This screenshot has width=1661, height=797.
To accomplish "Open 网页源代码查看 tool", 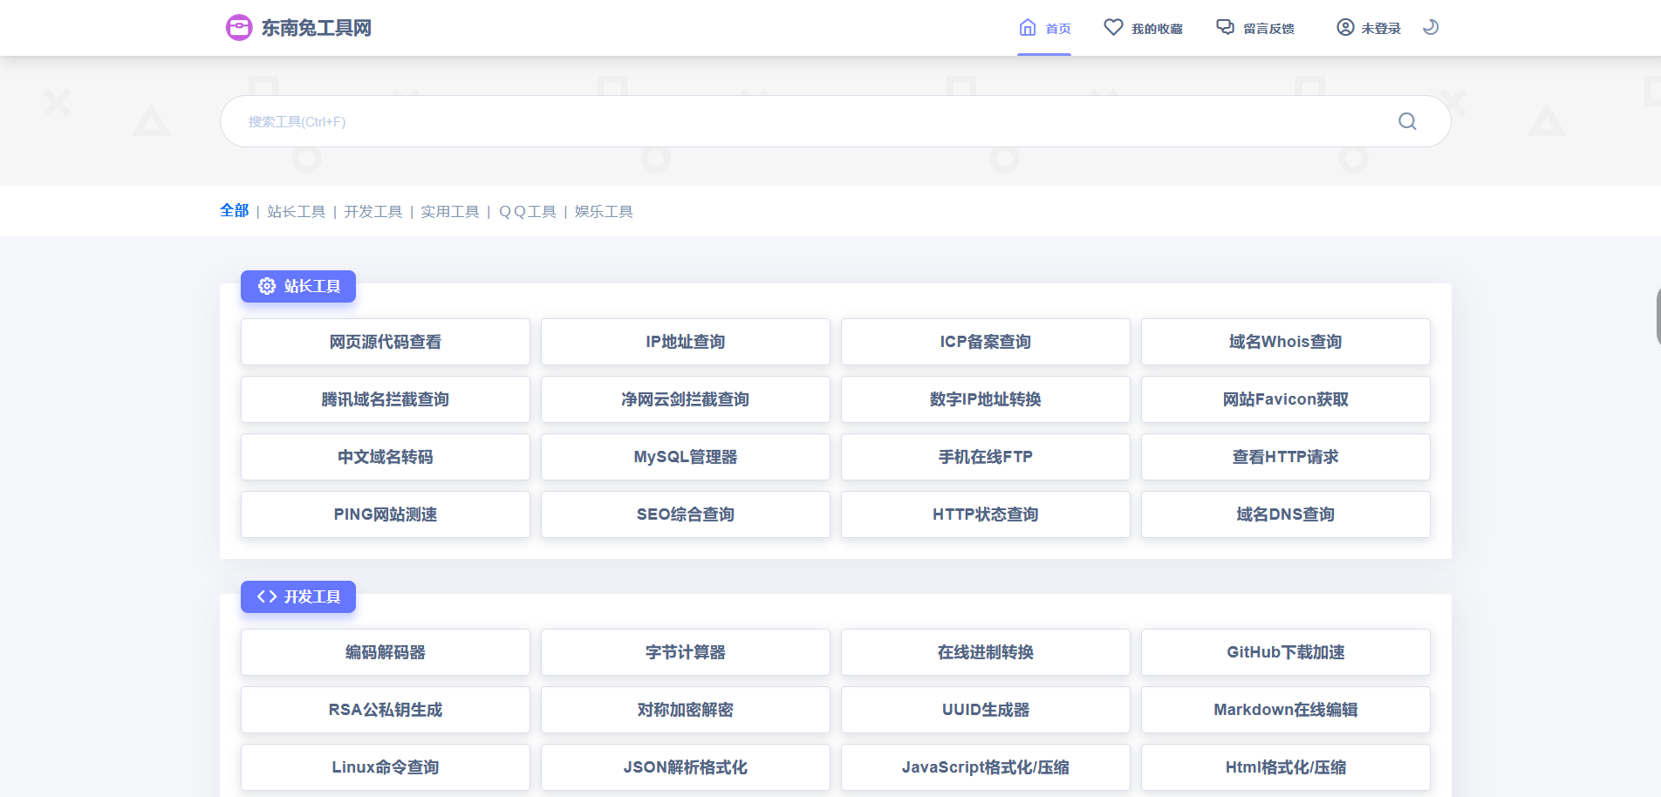I will 386,342.
